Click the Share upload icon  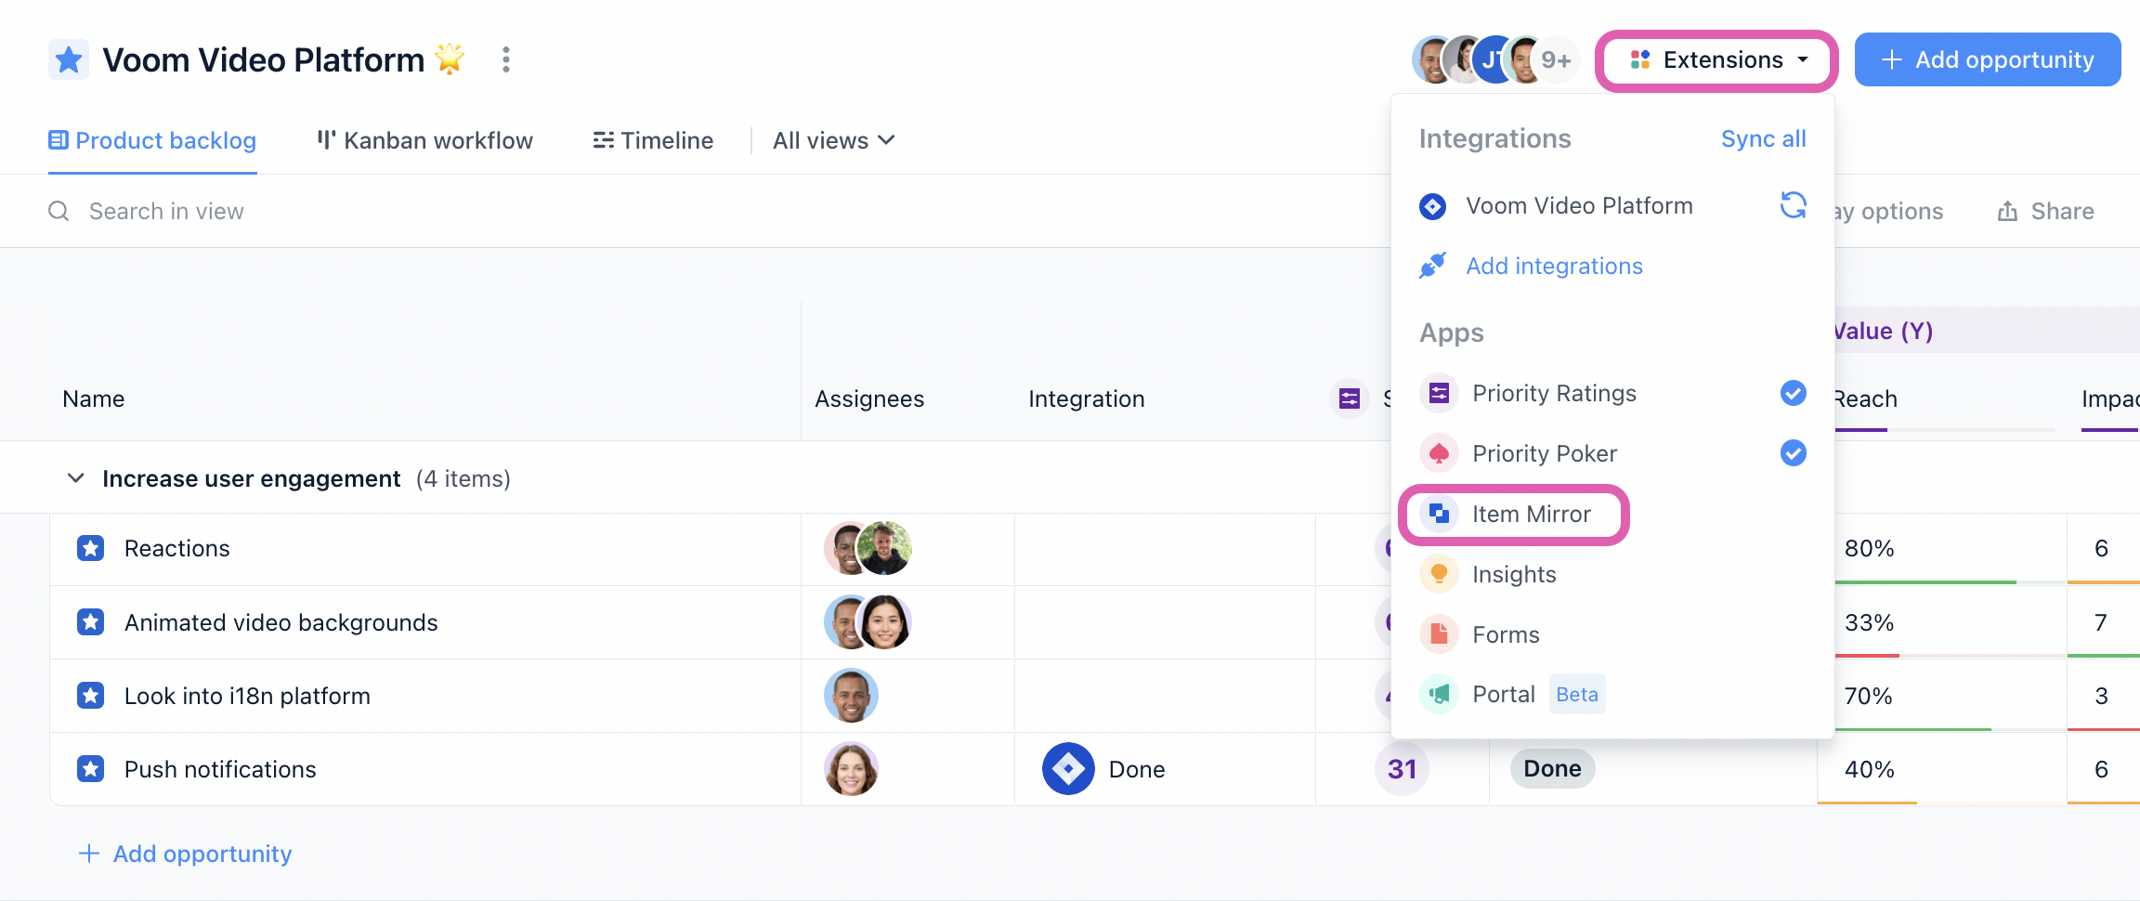2007,212
